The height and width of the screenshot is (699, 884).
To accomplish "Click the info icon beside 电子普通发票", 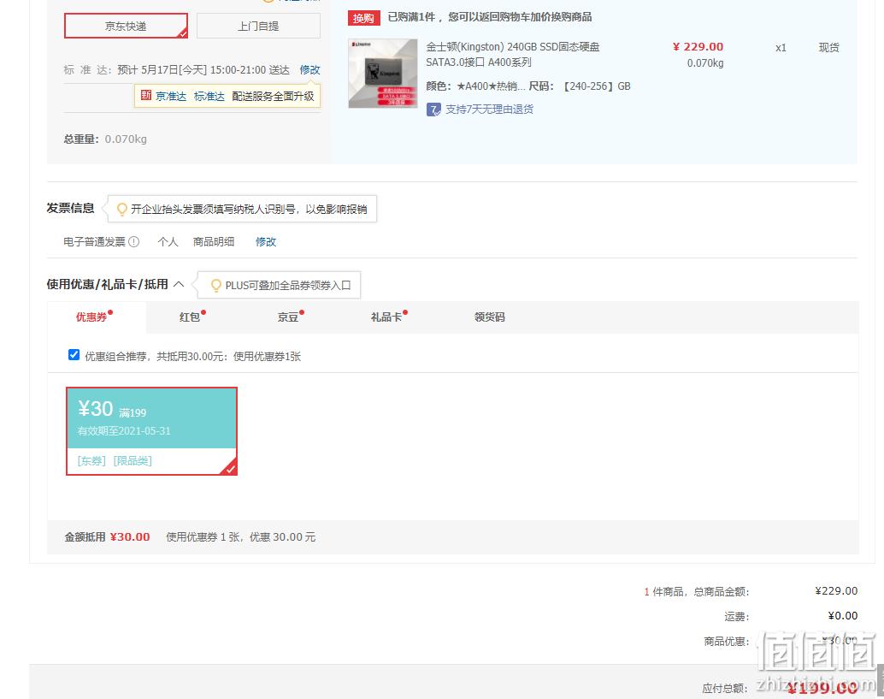I will tap(133, 242).
